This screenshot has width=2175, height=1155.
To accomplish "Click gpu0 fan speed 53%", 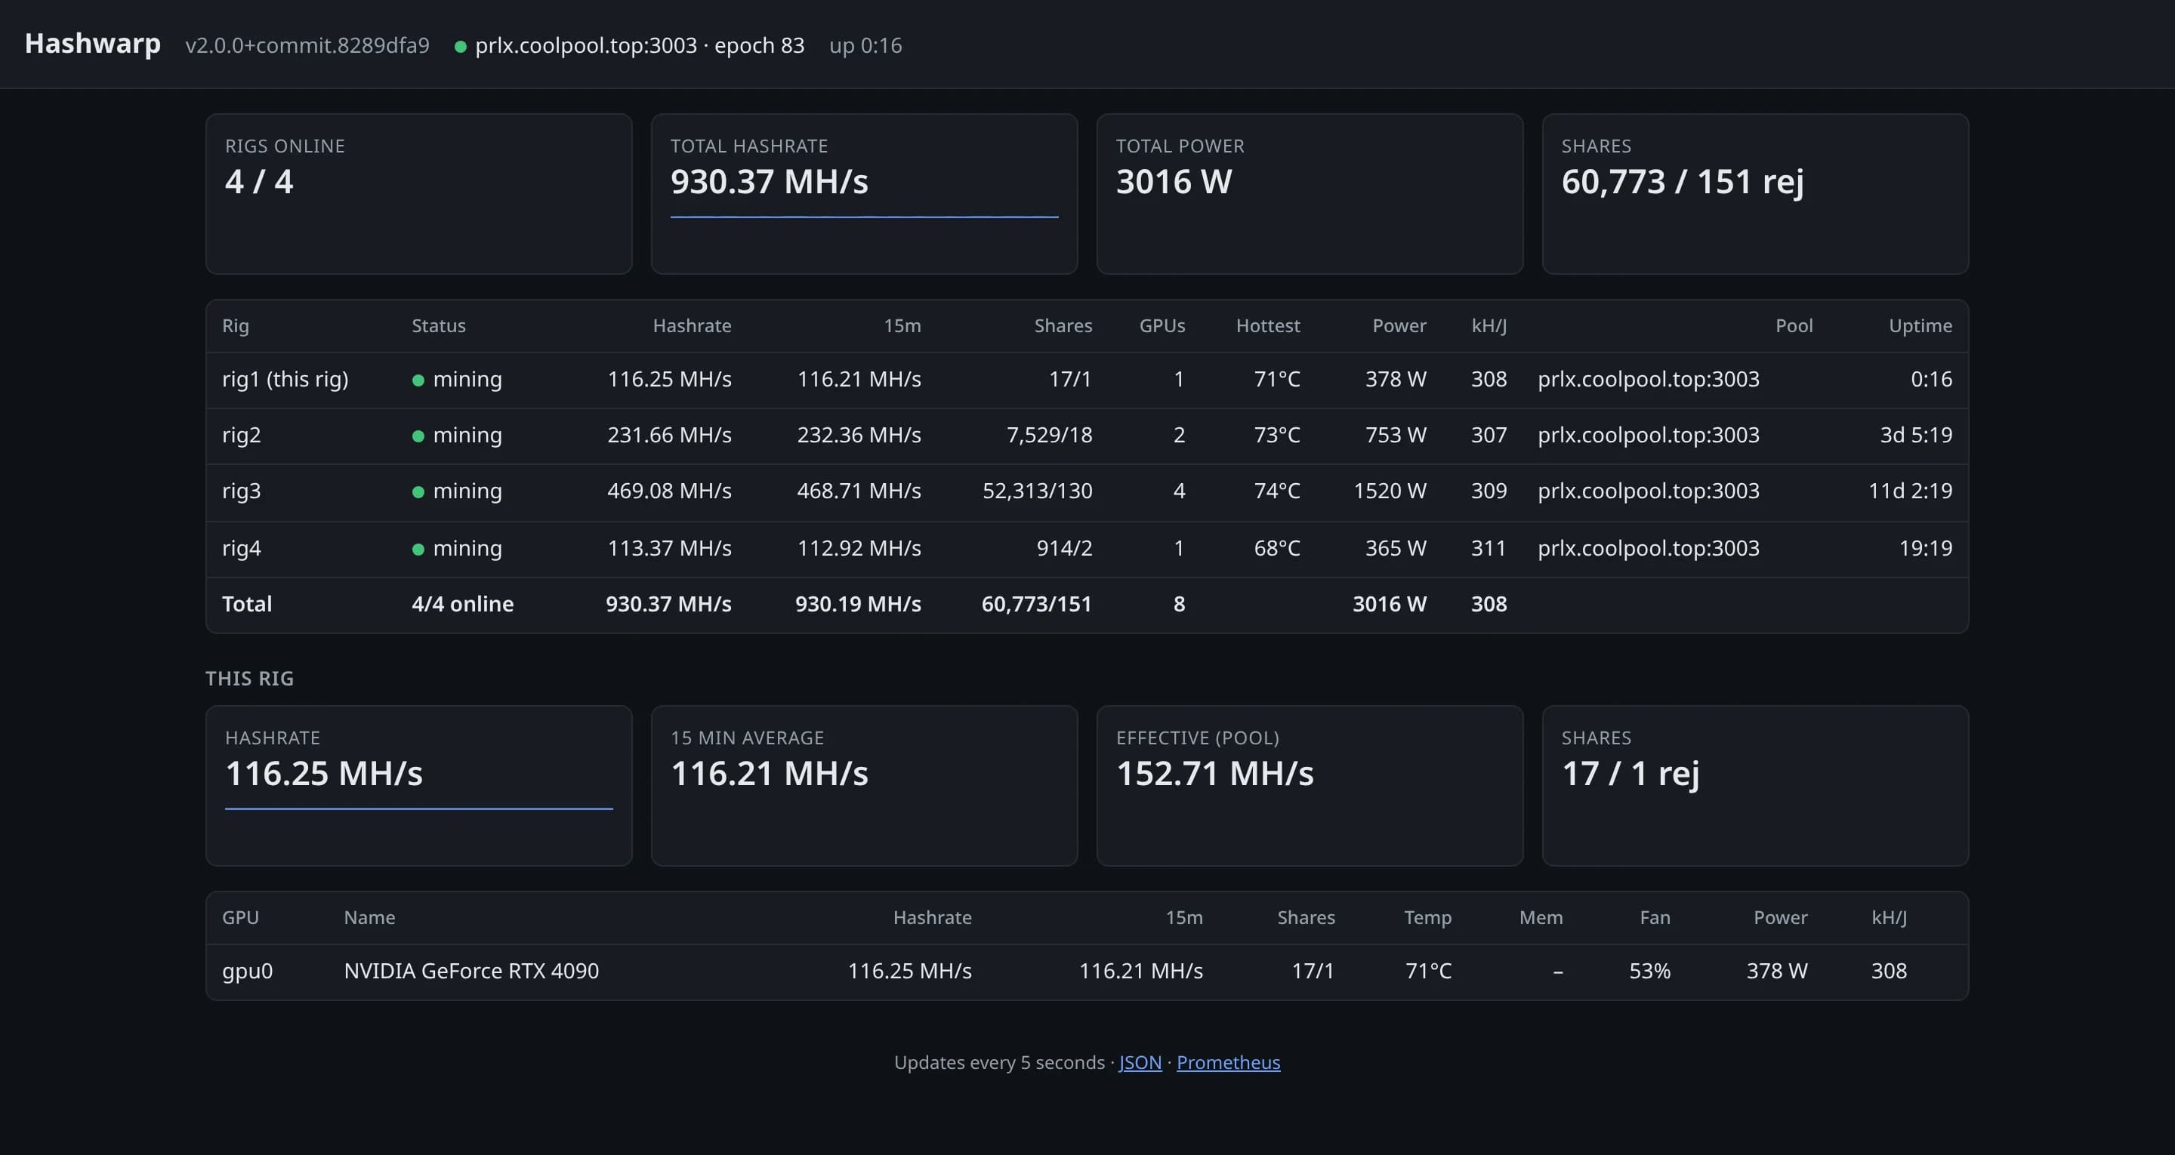I will point(1650,971).
